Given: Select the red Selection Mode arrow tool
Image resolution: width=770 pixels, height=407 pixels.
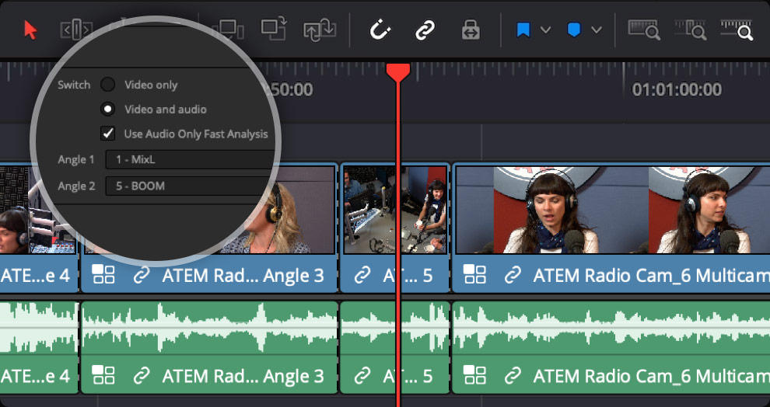Looking at the screenshot, I should (x=30, y=30).
